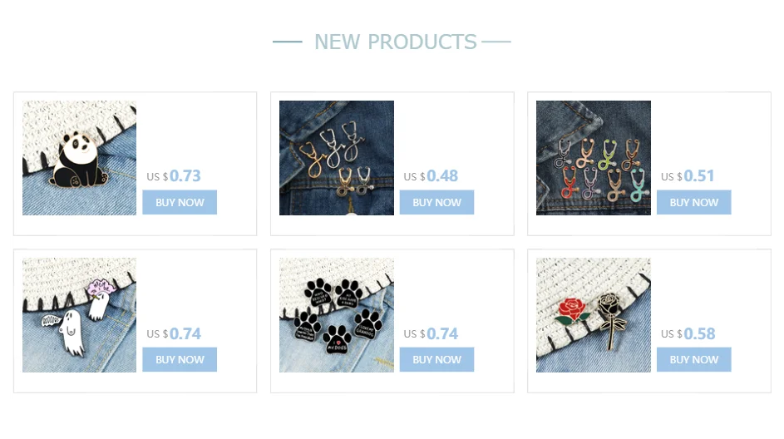Viewport: 784px width, 439px height.
Task: Select the US $0.58 price label
Action: pyautogui.click(x=688, y=333)
